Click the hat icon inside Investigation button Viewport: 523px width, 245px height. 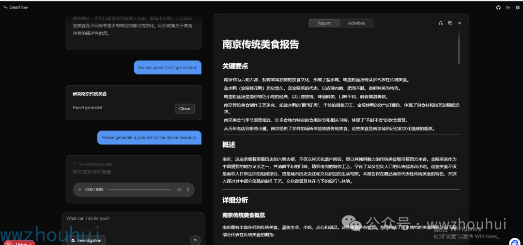(x=73, y=240)
